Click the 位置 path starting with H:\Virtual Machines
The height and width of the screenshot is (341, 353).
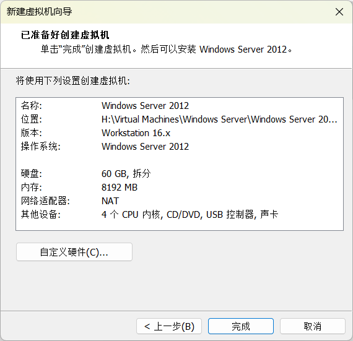click(x=219, y=119)
